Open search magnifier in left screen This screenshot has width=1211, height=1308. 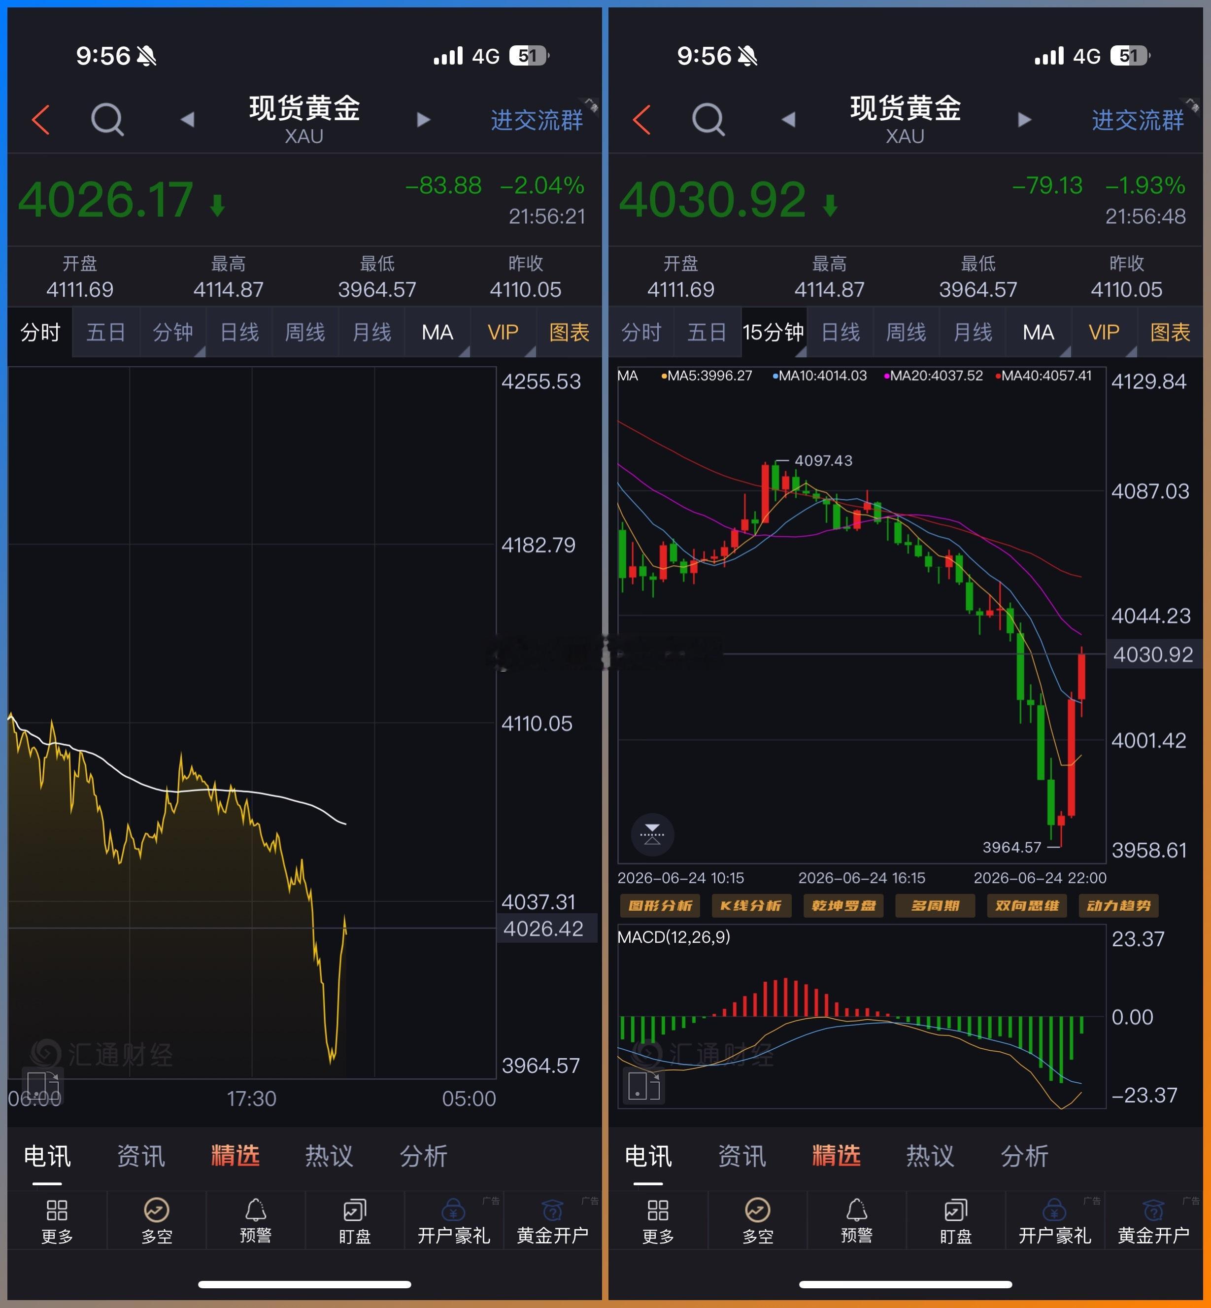pyautogui.click(x=107, y=120)
